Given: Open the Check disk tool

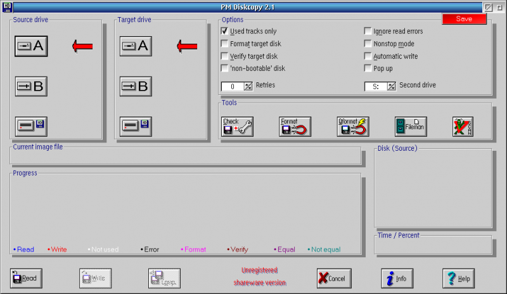Looking at the screenshot, I should 237,127.
